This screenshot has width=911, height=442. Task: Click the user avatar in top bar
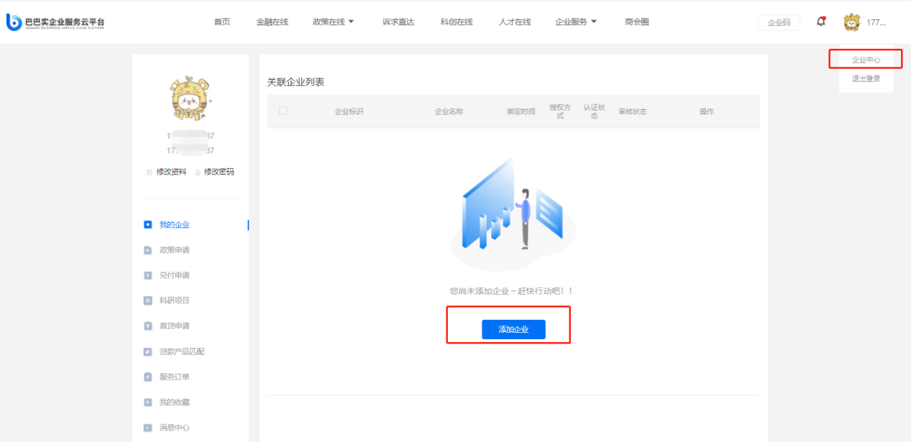point(851,22)
